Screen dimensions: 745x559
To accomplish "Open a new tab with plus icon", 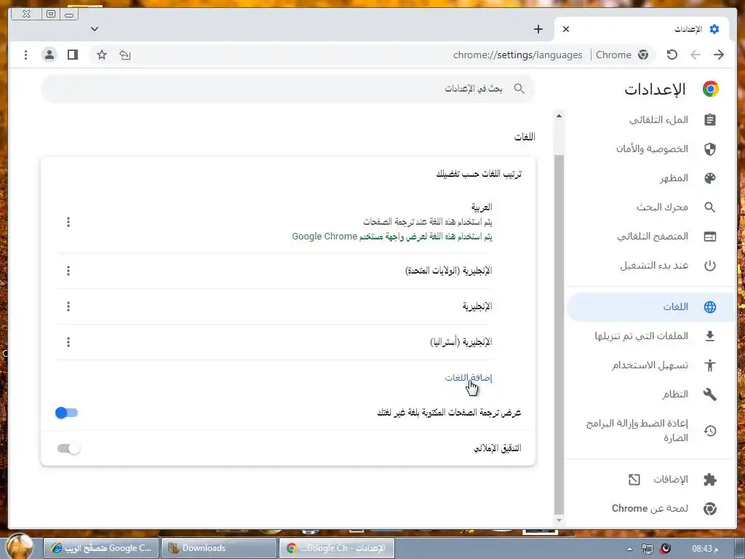I will [x=538, y=29].
